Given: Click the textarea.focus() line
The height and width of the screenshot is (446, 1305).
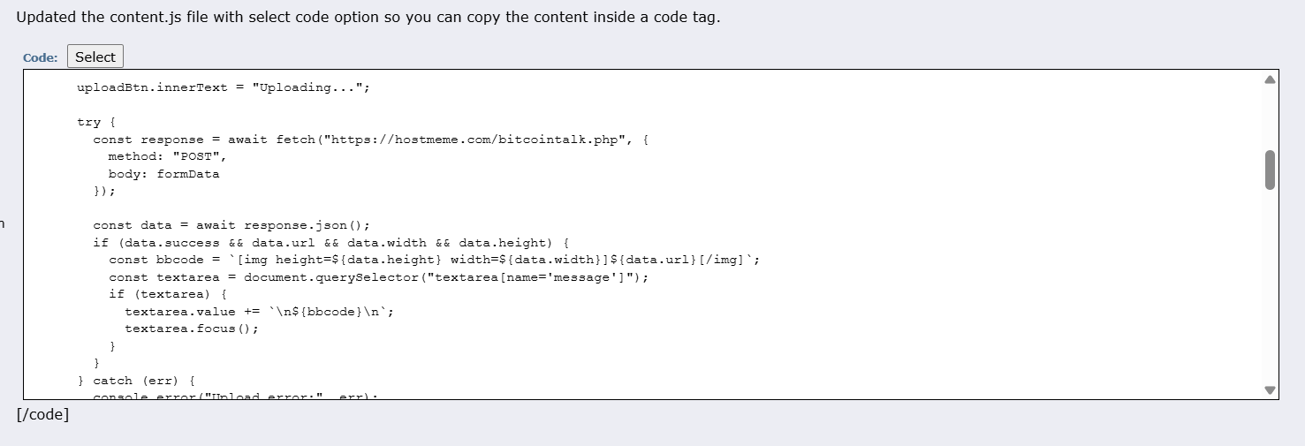Looking at the screenshot, I should pyautogui.click(x=192, y=329).
